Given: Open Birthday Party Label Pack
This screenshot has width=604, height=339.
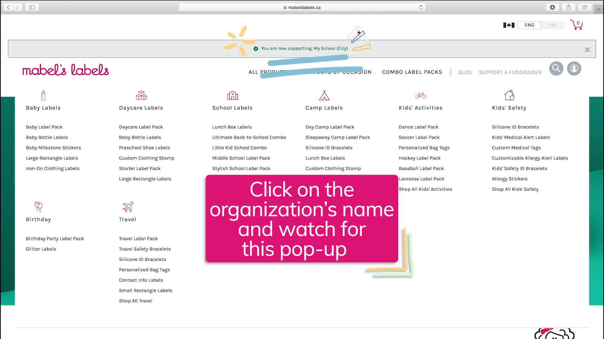Looking at the screenshot, I should (x=55, y=239).
